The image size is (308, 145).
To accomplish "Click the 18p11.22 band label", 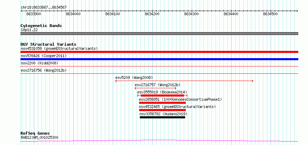I will (x=29, y=30).
